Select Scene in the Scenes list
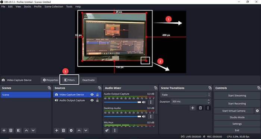 pos(26,95)
